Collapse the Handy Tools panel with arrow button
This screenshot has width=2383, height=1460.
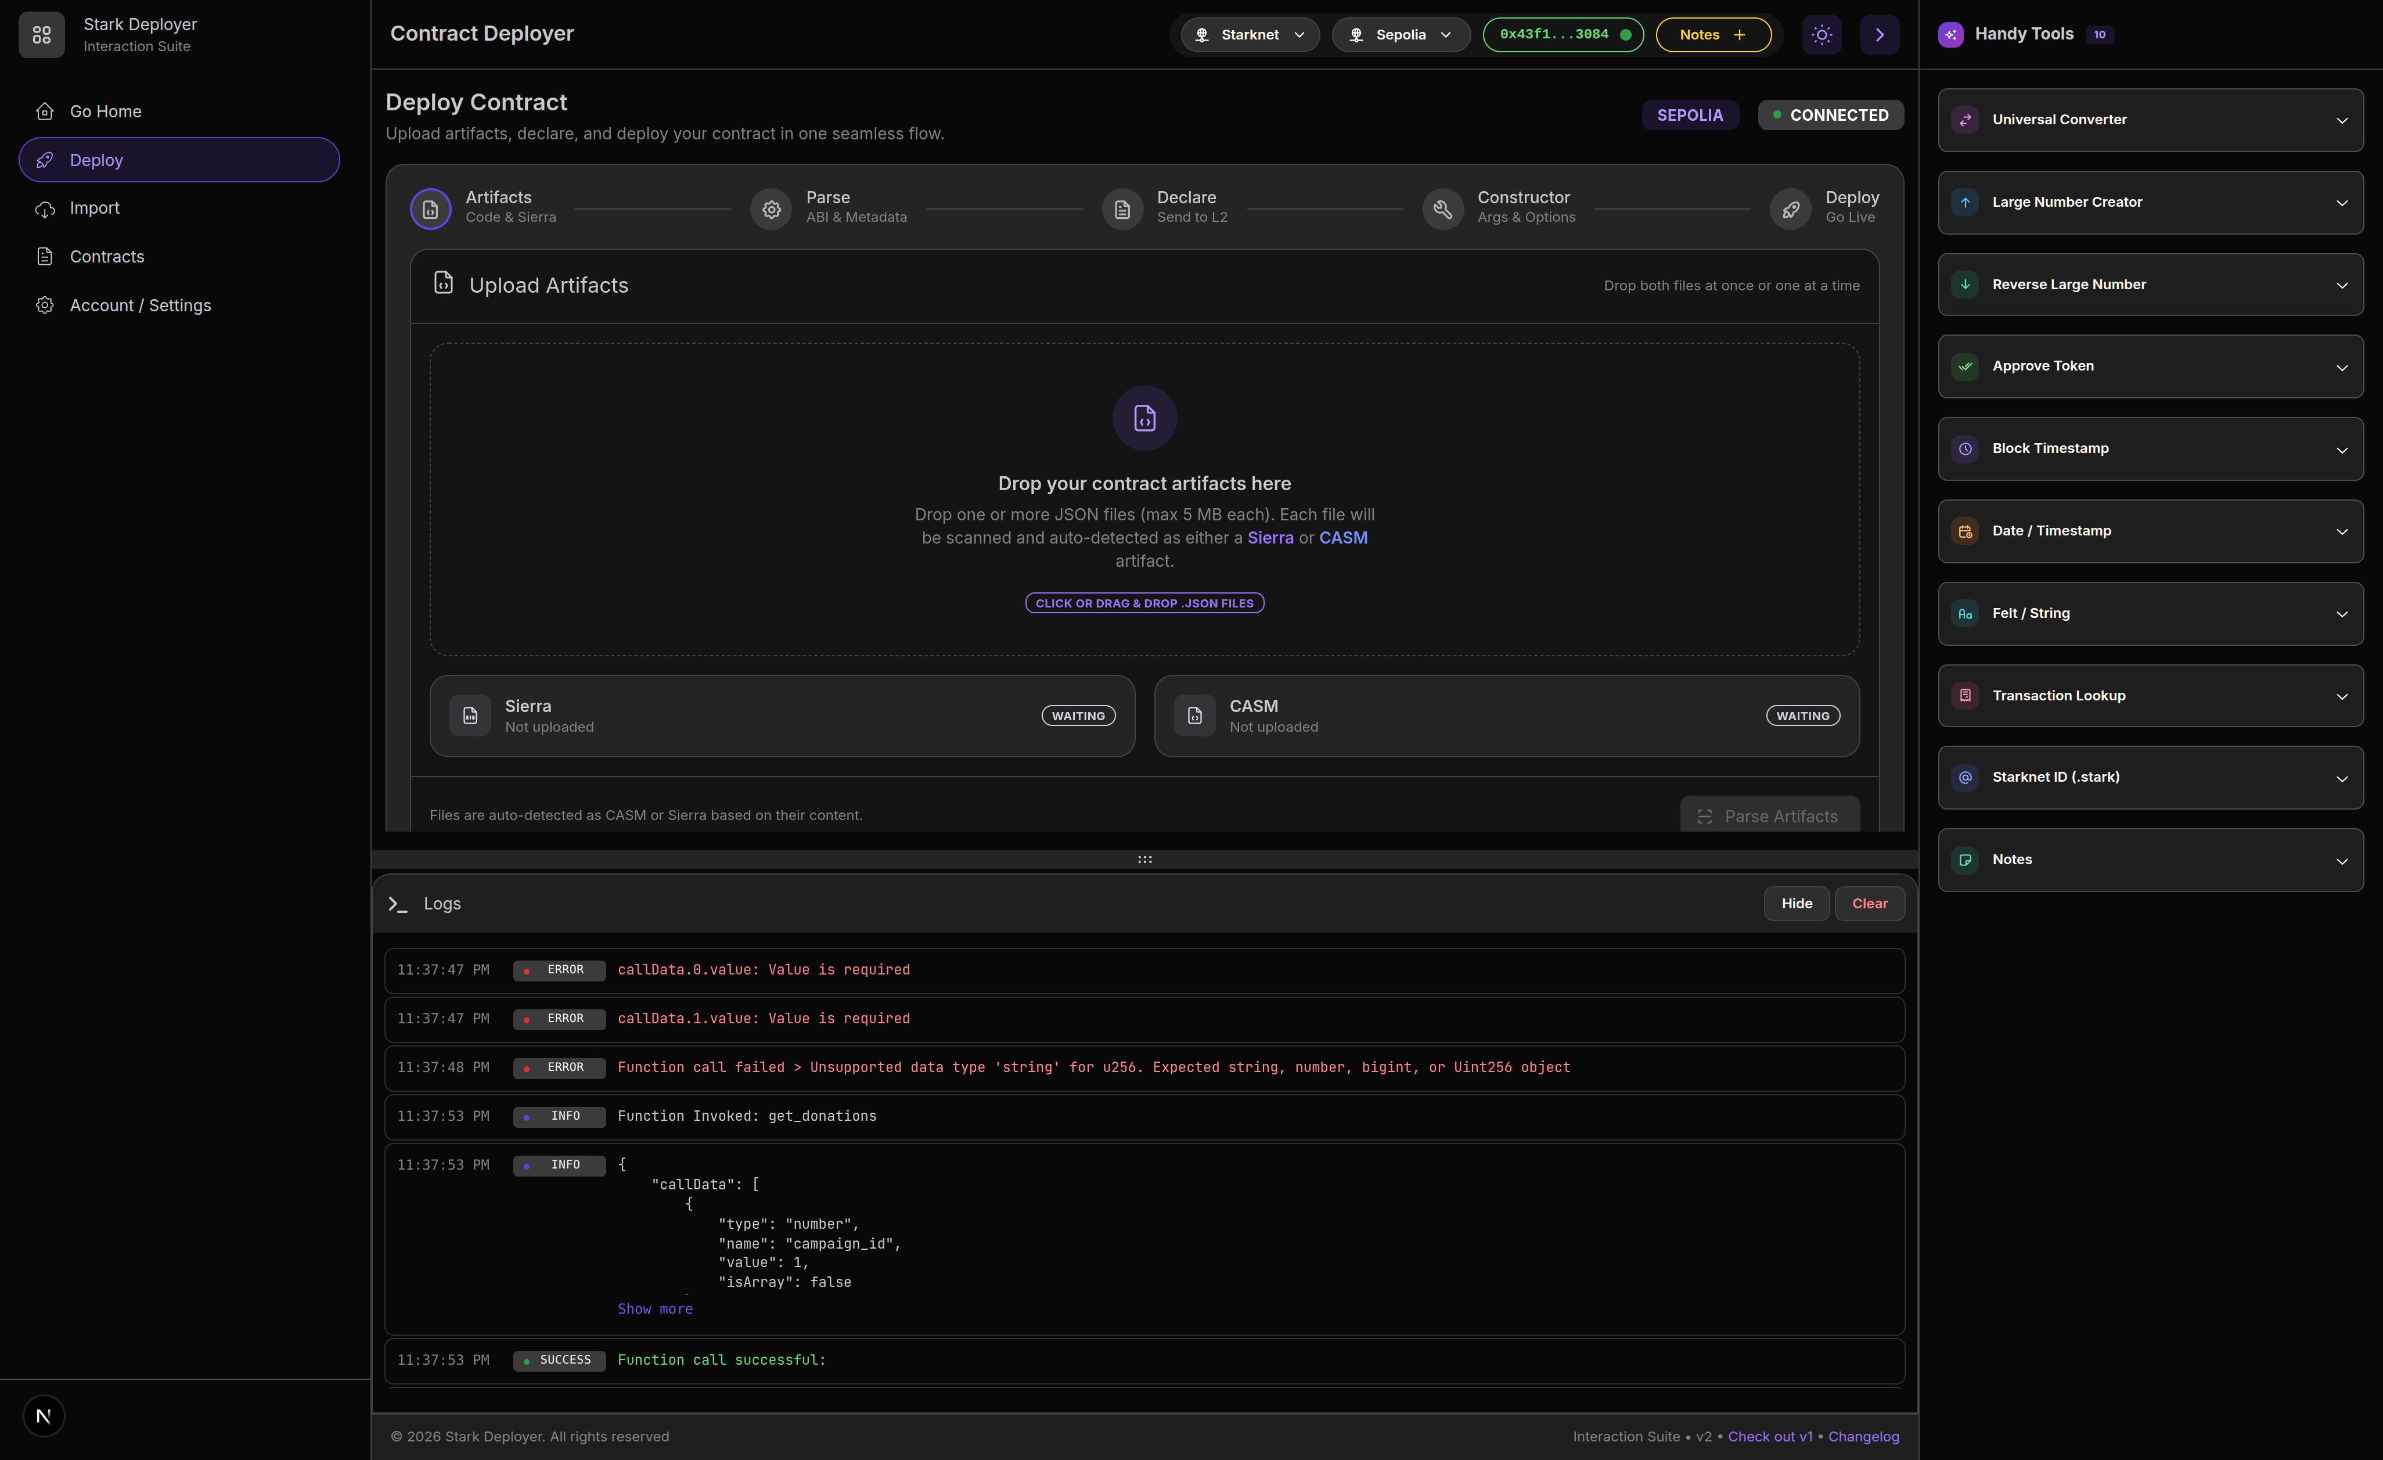1880,35
